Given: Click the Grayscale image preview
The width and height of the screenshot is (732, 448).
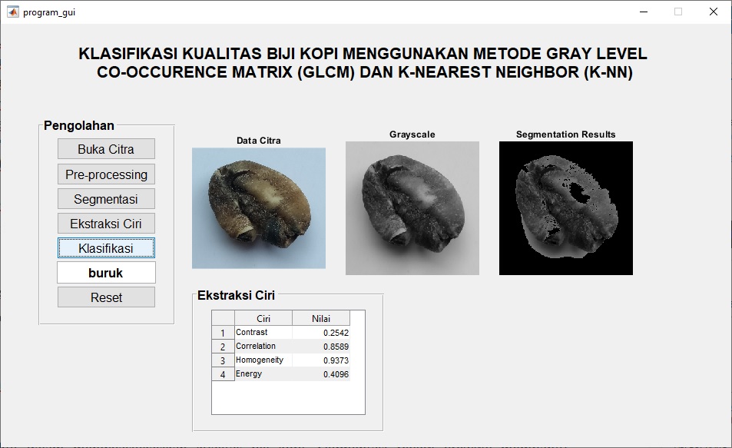Looking at the screenshot, I should tap(412, 207).
